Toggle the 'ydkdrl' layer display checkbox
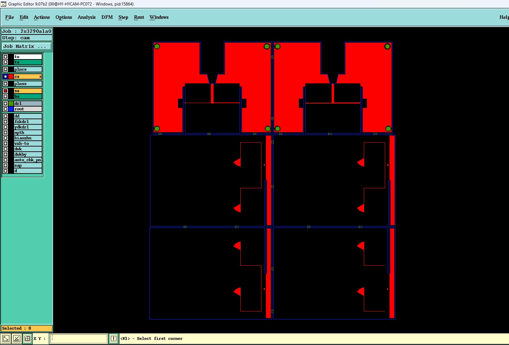Image resolution: width=509 pixels, height=345 pixels. click(x=5, y=127)
